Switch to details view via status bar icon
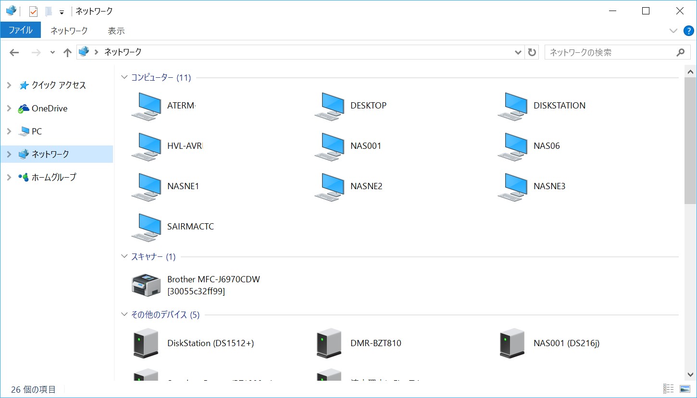697x398 pixels. (668, 388)
